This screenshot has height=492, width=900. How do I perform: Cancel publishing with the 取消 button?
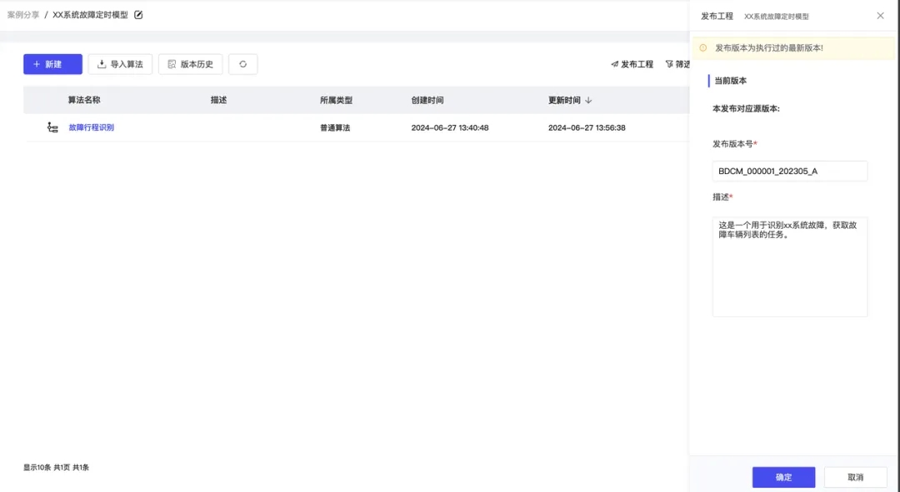[x=855, y=477]
